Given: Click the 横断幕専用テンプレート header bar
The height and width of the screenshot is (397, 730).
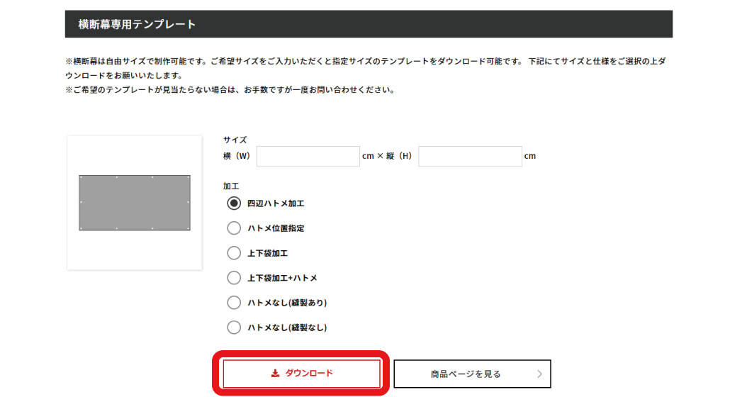Looking at the screenshot, I should 369,24.
